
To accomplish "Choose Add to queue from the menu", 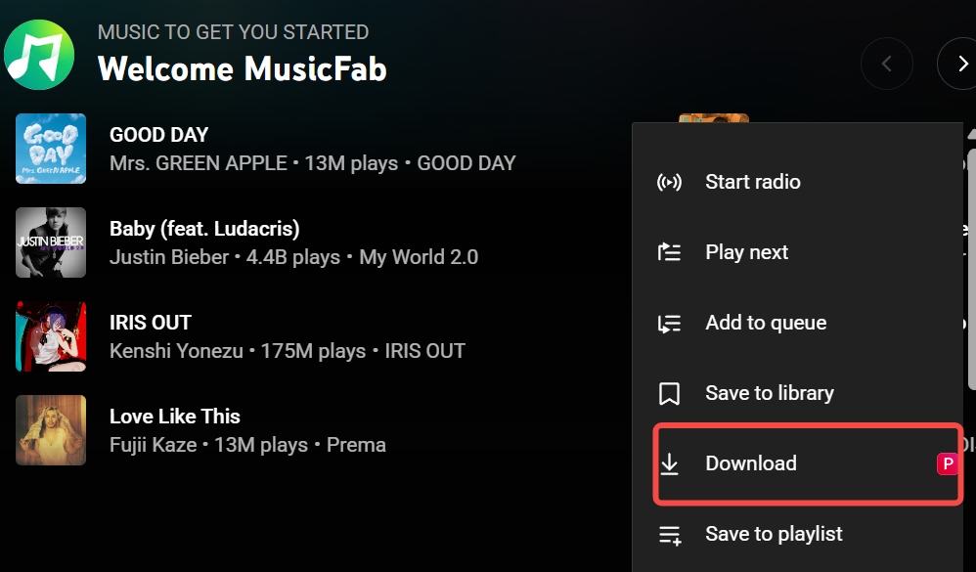I will 765,322.
